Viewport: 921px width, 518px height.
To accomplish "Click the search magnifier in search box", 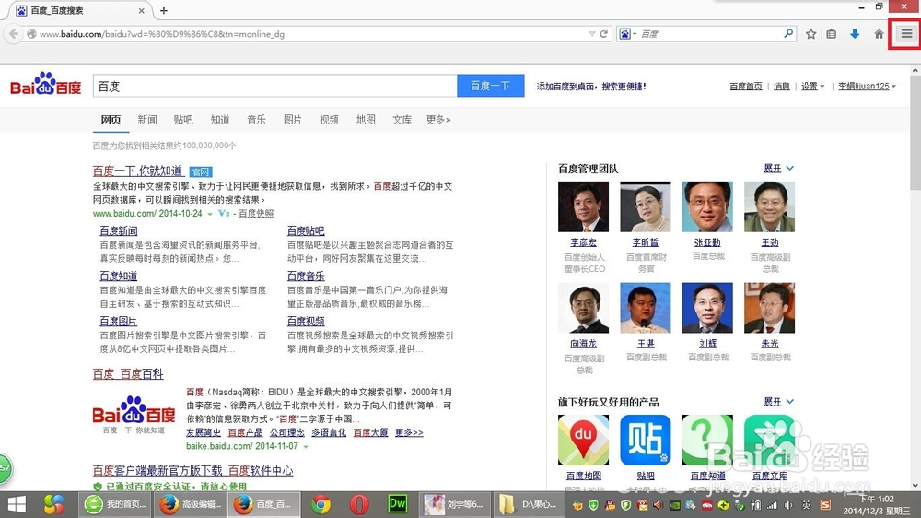I will pos(788,33).
